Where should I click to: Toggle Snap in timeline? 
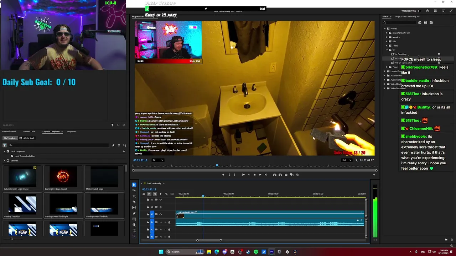tap(149, 194)
